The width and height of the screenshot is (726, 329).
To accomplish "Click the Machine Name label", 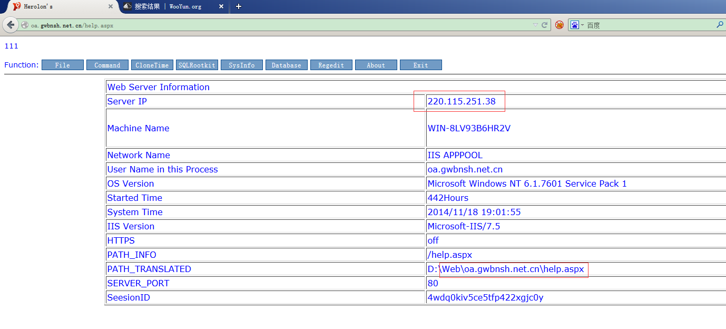I will (x=138, y=128).
